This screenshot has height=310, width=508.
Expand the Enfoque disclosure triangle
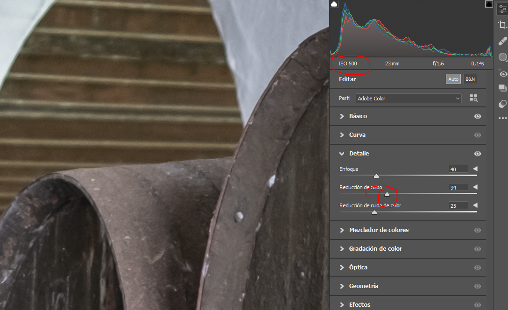click(475, 169)
